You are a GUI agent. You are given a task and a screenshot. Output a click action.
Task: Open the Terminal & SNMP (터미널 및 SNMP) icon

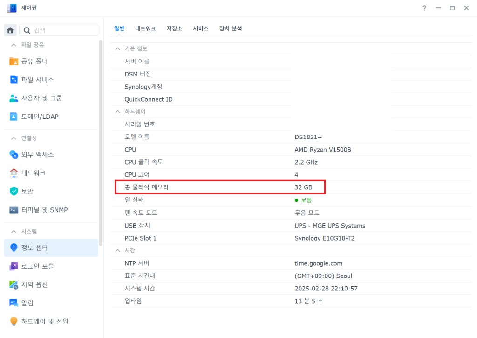pos(14,210)
